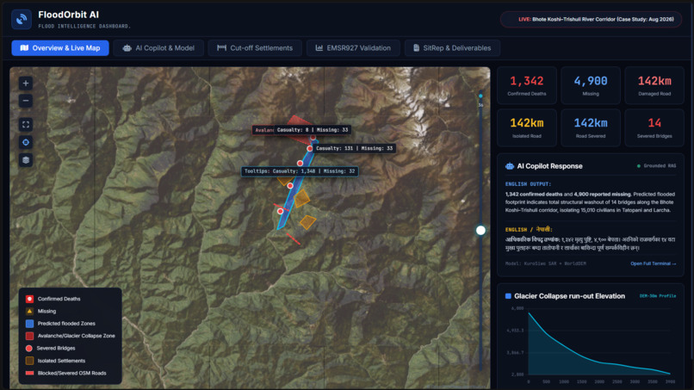Click the 142km Damaged Road card

654,85
